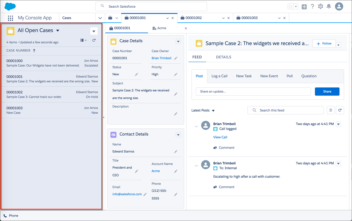Click the Help question mark icon

pos(312,6)
